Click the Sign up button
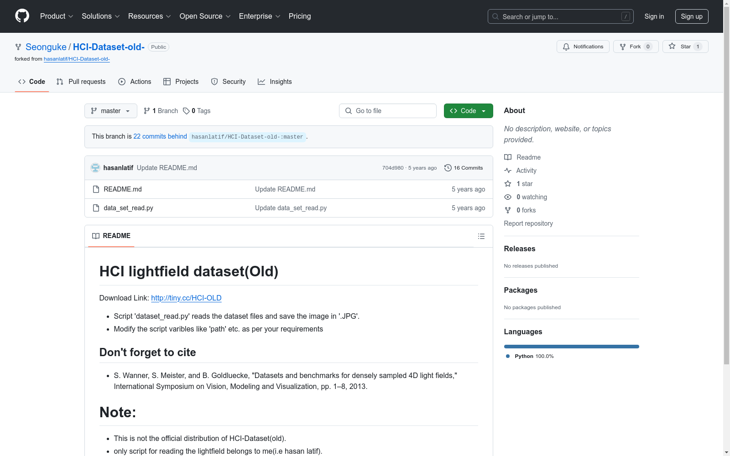The image size is (730, 456). pos(692,16)
